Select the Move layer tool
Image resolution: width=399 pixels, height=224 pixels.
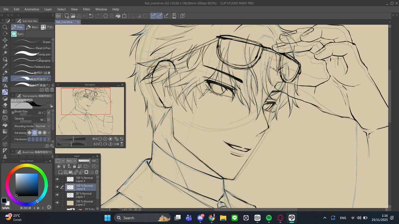[x=5, y=40]
